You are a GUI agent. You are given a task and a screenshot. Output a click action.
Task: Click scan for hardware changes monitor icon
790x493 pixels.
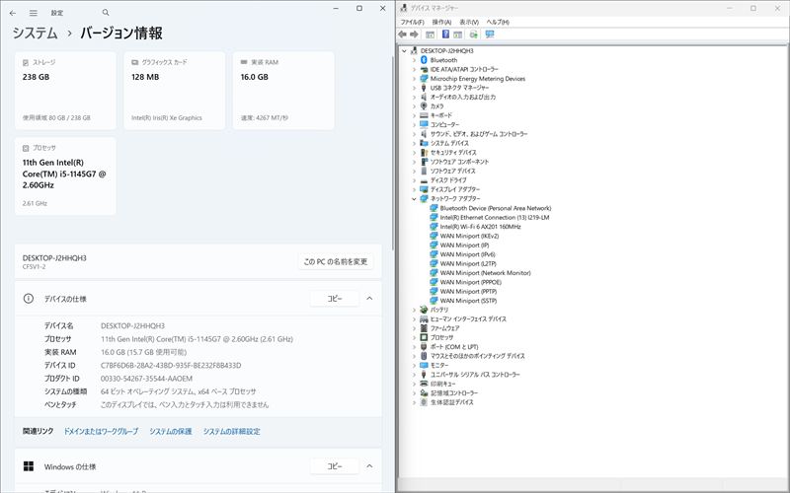(x=490, y=35)
